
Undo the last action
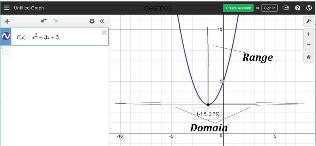(x=44, y=21)
